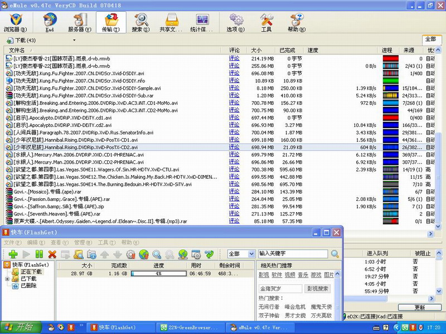This screenshot has width=446, height=334.
Task: Click the 评论 link for Kung.Fu.Fighter nfo row
Action: pyautogui.click(x=234, y=81)
